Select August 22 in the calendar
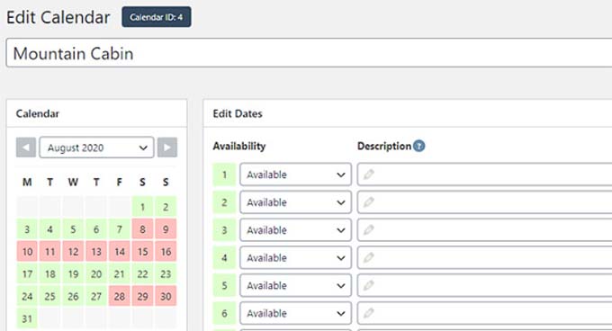 [142, 273]
